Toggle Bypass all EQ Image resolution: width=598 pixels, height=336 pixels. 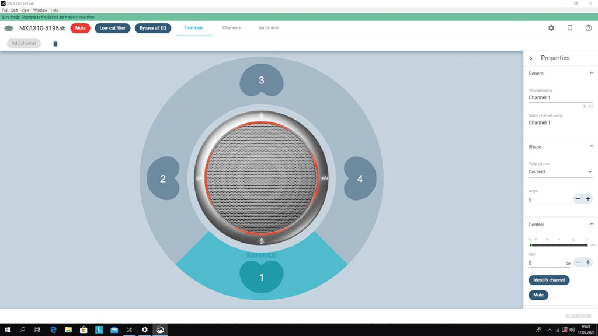point(153,28)
